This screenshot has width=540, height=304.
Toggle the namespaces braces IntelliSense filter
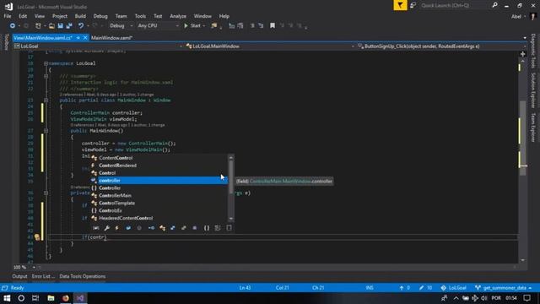tap(206, 228)
